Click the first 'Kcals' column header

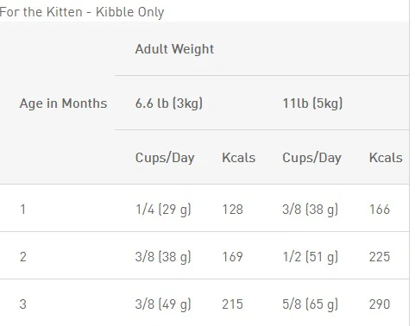[x=238, y=158]
